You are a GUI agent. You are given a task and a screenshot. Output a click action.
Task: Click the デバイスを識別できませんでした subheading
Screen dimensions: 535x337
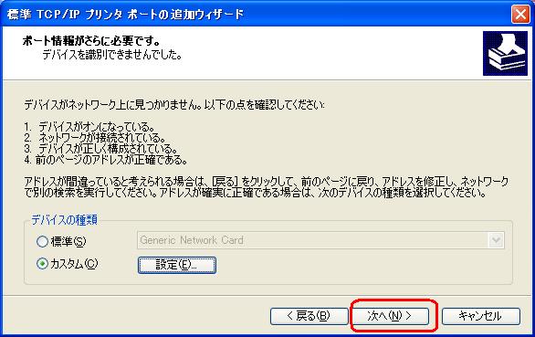click(112, 55)
